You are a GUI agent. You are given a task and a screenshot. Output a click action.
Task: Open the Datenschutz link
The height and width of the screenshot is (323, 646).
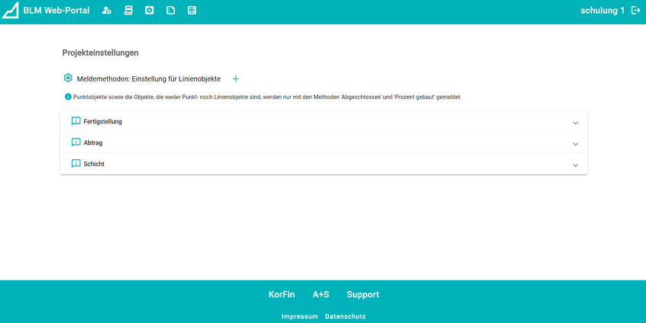345,316
